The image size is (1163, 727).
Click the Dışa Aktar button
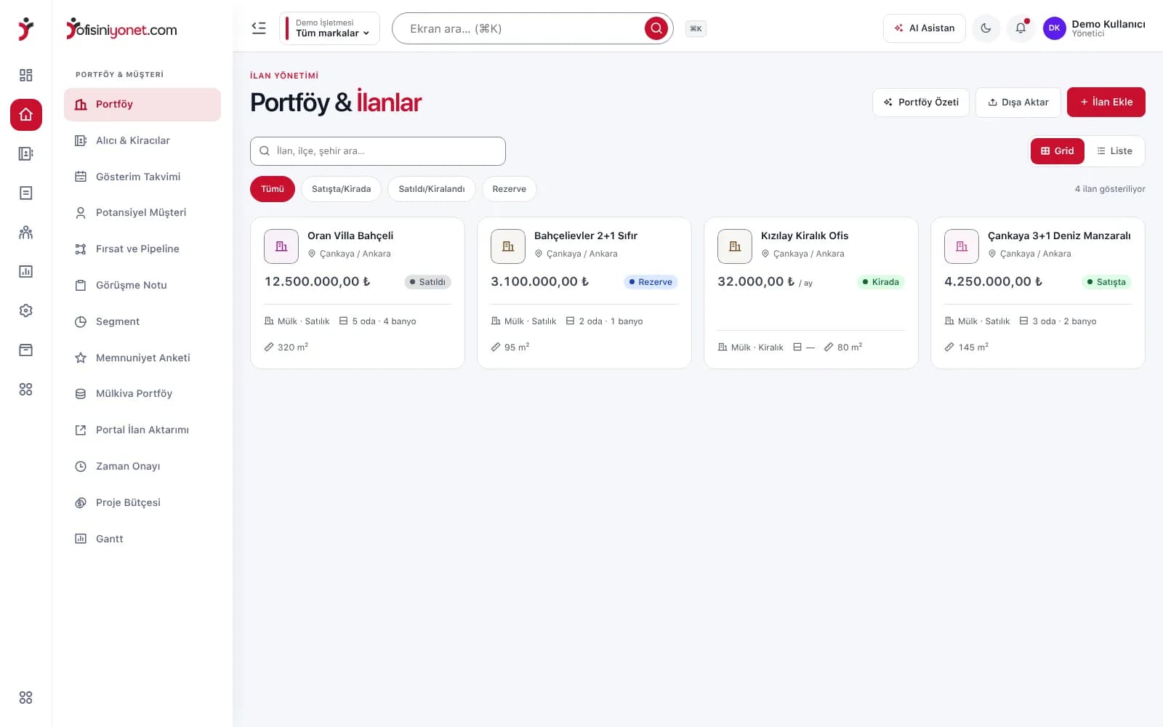(x=1018, y=103)
